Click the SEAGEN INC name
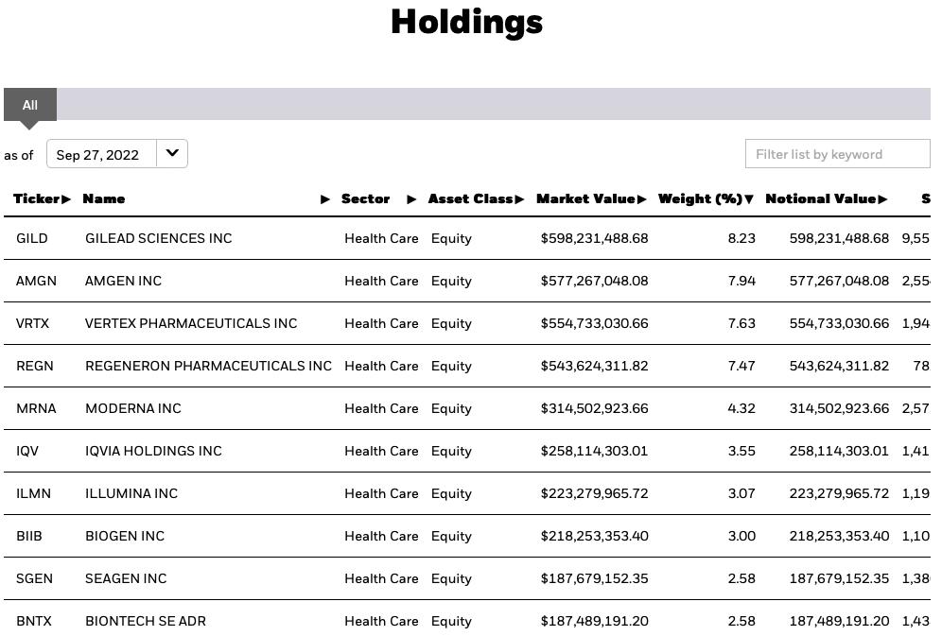 126,579
